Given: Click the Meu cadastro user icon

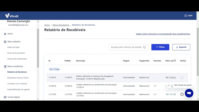Looking at the screenshot, I should coord(5,42).
